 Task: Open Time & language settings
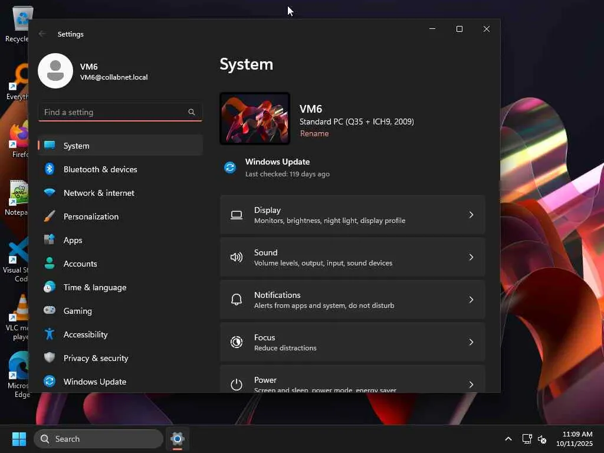click(120, 287)
